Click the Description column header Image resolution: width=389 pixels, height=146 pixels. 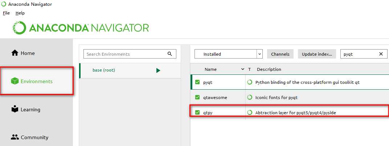pyautogui.click(x=269, y=69)
